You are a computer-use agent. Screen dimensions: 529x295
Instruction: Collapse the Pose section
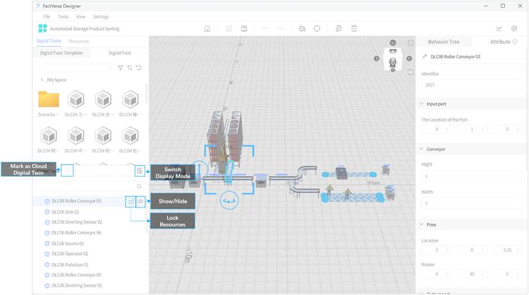(x=421, y=225)
